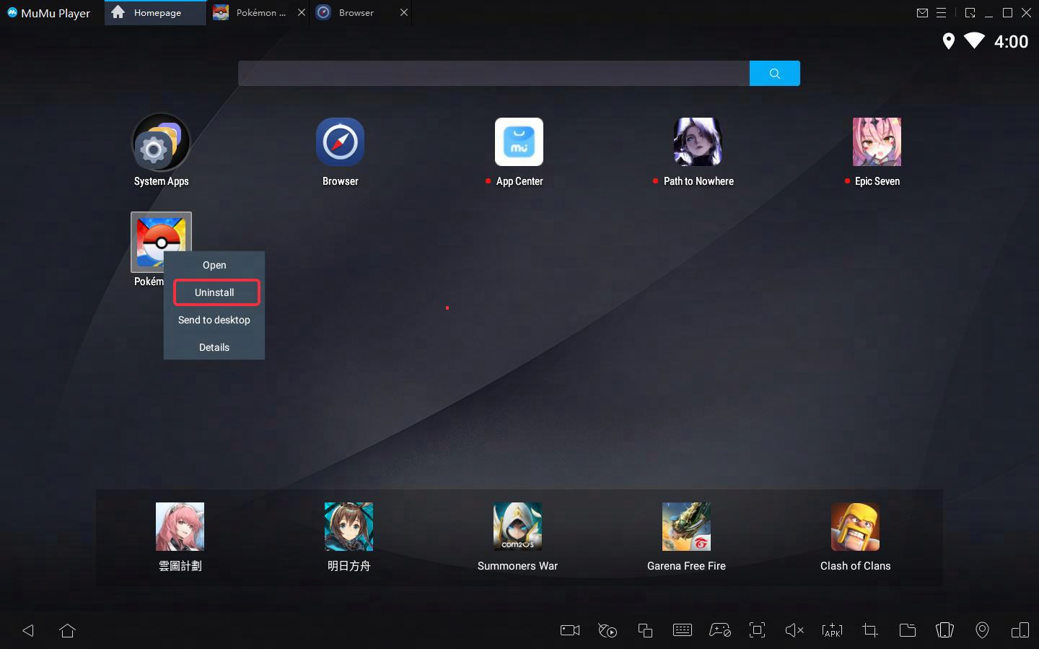Click the blue search button

[x=774, y=73]
